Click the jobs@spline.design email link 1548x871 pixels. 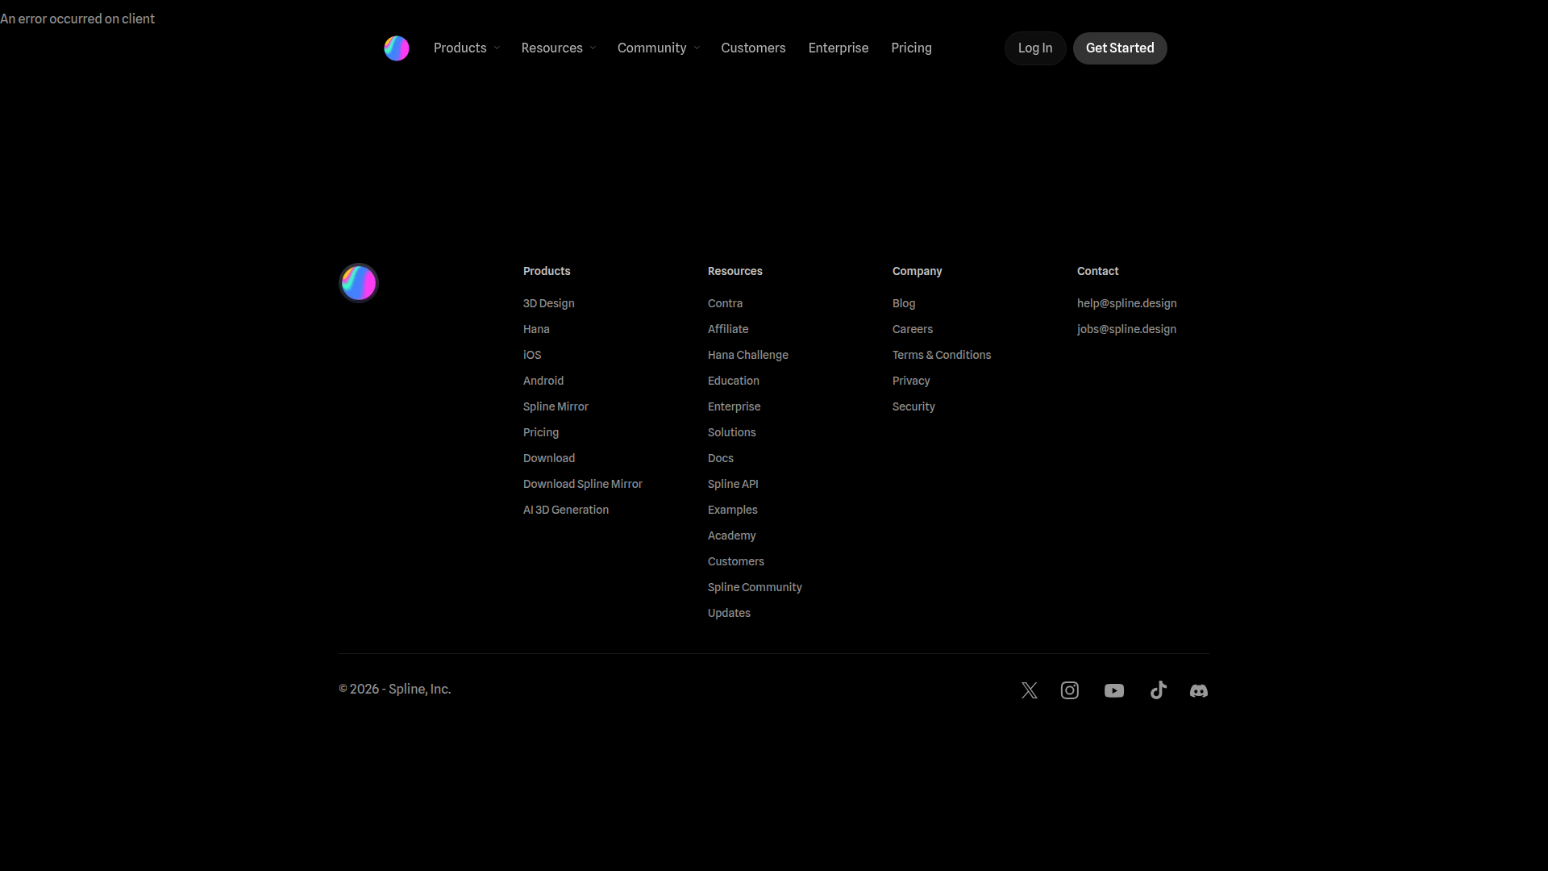(1126, 329)
